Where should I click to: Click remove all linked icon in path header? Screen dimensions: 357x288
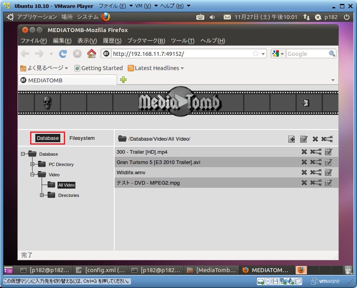coord(327,139)
